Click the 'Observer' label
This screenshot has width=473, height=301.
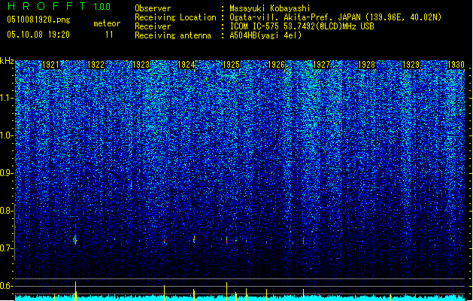click(x=153, y=8)
